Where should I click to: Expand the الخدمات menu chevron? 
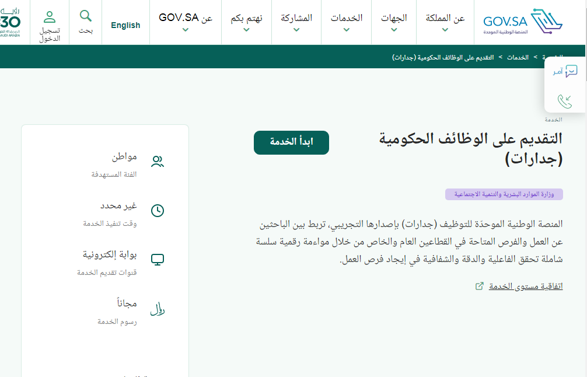(347, 30)
